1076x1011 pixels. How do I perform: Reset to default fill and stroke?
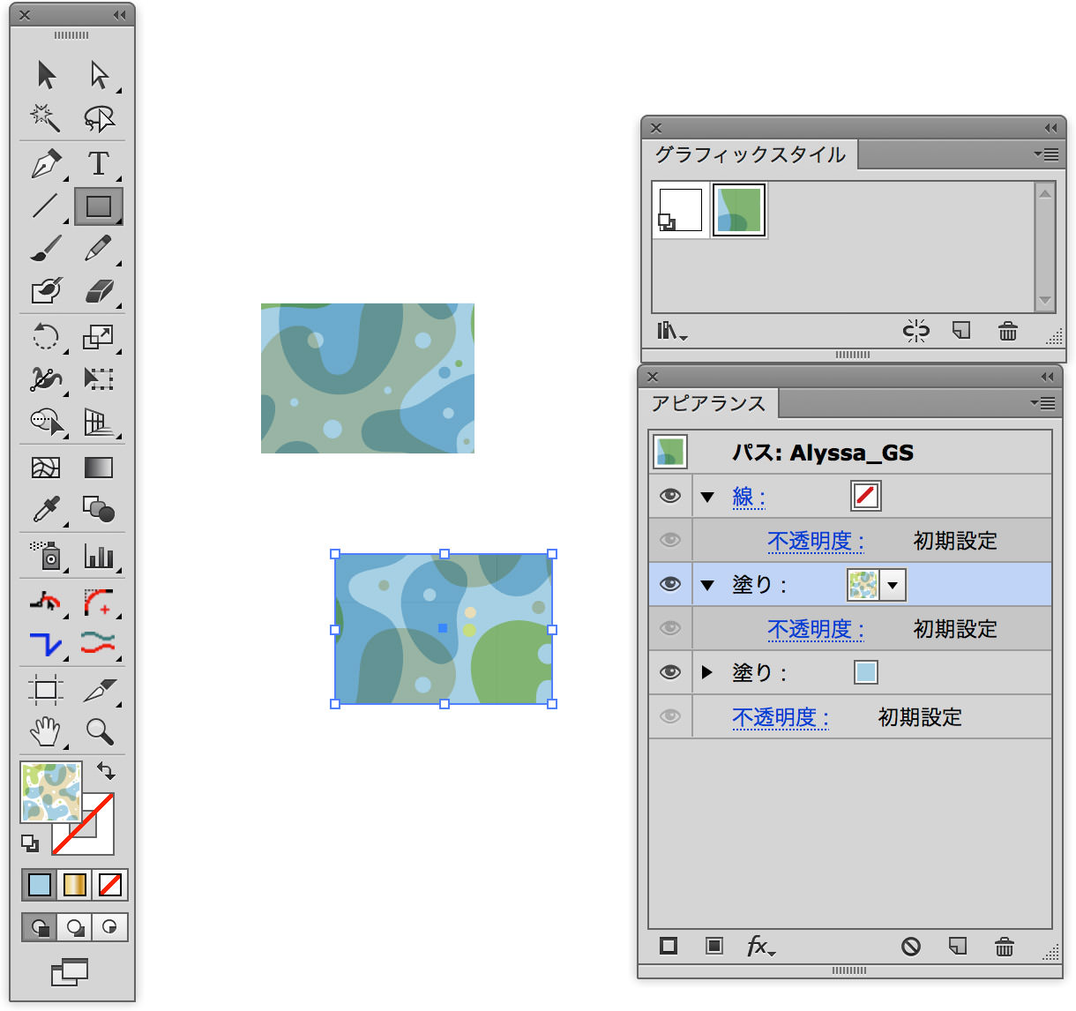tap(30, 843)
